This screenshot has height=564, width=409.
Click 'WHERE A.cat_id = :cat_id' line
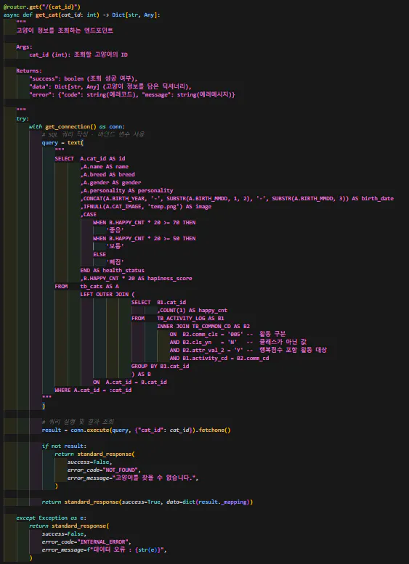(93, 390)
